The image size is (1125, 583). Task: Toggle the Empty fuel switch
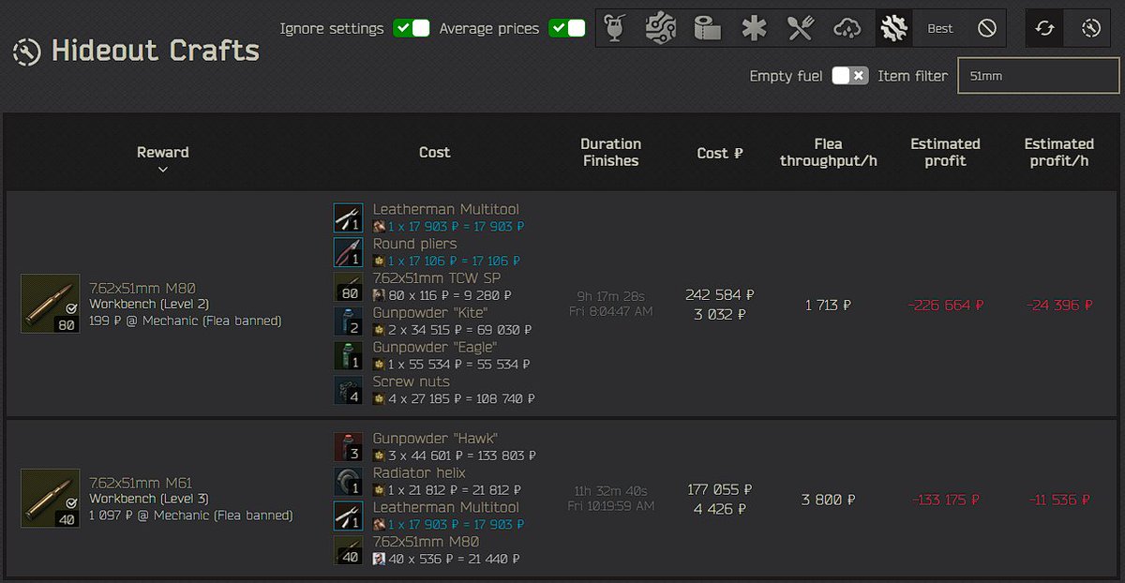(850, 76)
